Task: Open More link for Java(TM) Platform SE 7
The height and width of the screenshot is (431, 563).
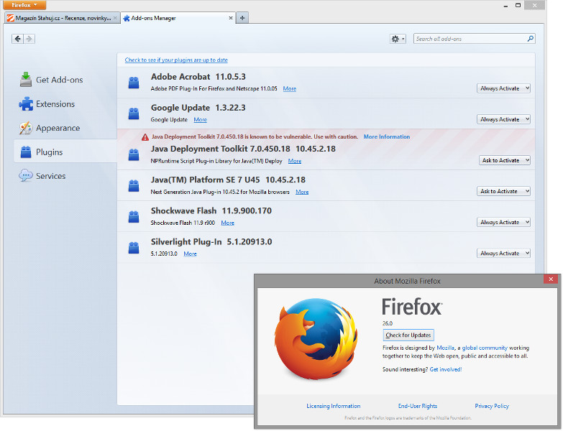Action: point(302,192)
